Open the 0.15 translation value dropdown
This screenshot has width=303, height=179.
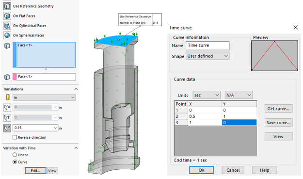55,128
